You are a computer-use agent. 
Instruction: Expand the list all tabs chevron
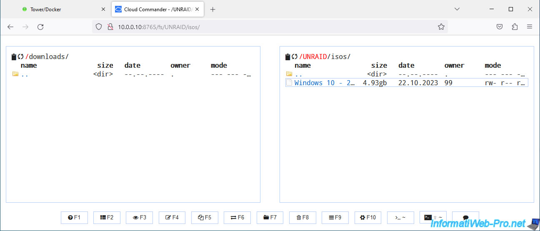457,9
